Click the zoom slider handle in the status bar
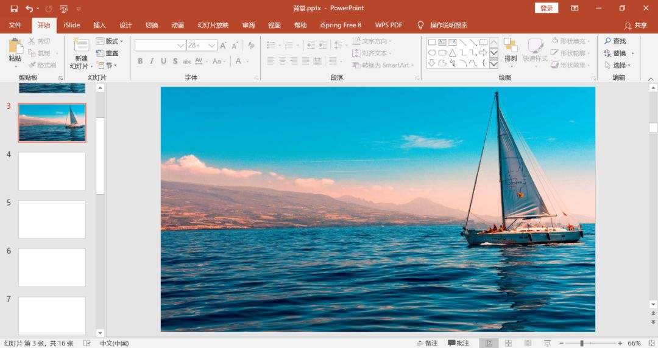Image resolution: width=658 pixels, height=348 pixels. [x=582, y=343]
